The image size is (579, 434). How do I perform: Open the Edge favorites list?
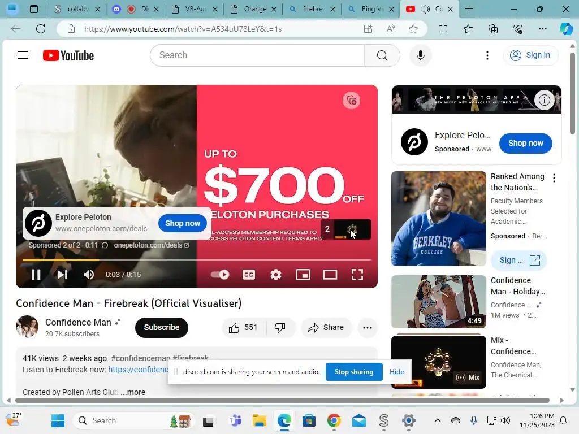(468, 29)
